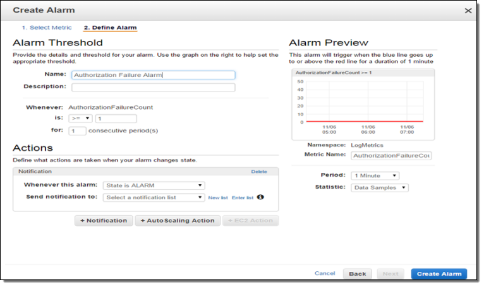Image resolution: width=484 pixels, height=287 pixels.
Task: Click the New list link
Action: pyautogui.click(x=218, y=197)
